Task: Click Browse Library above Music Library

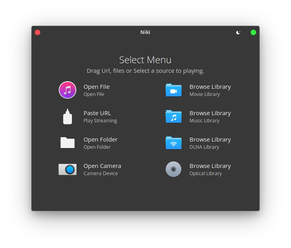Action: coord(210,113)
